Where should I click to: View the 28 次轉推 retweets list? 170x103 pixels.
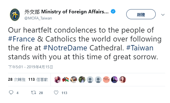17,80
